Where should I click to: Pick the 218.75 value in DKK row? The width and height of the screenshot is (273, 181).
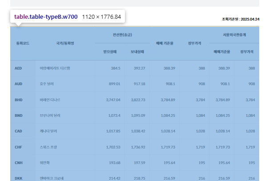point(140,178)
